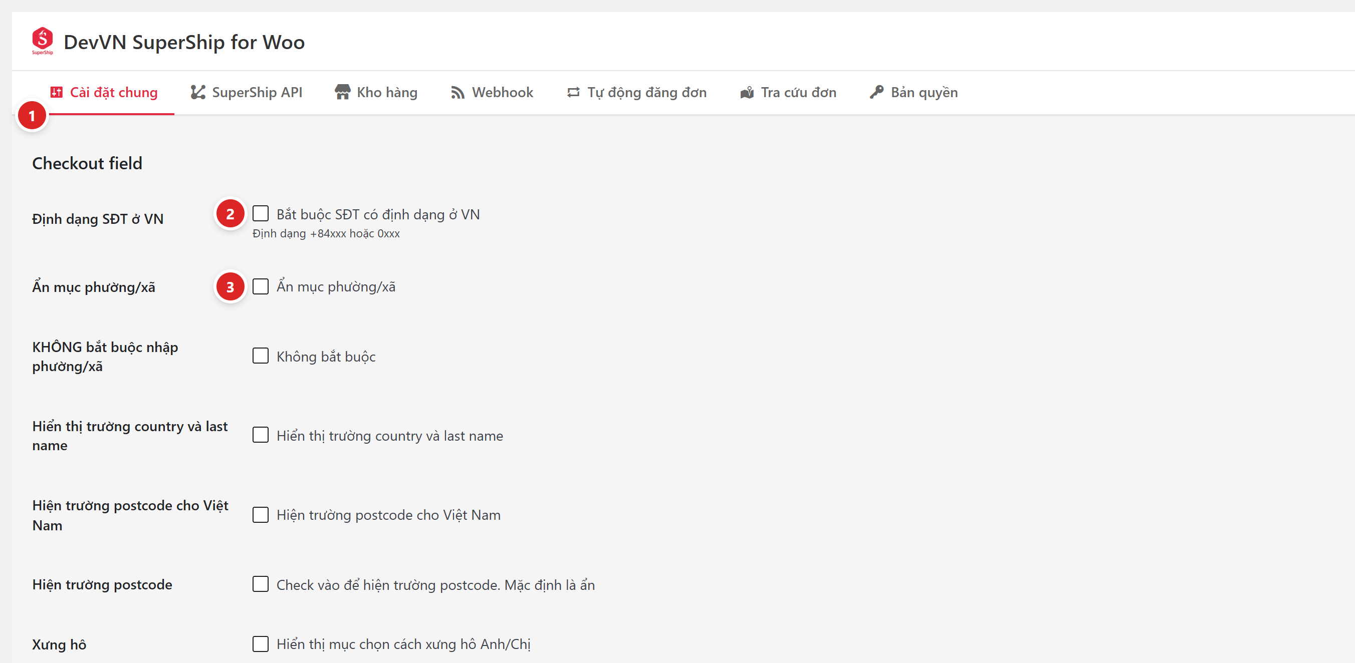Screen dimensions: 1355x663
Task: Enable Hiển thị trường country và last name
Action: click(261, 435)
